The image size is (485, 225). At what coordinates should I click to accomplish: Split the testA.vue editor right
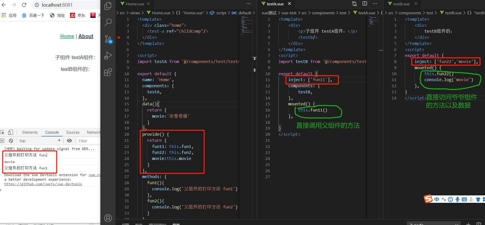pos(365,4)
